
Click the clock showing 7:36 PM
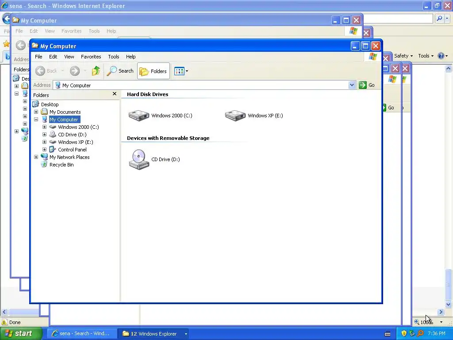[437, 333]
